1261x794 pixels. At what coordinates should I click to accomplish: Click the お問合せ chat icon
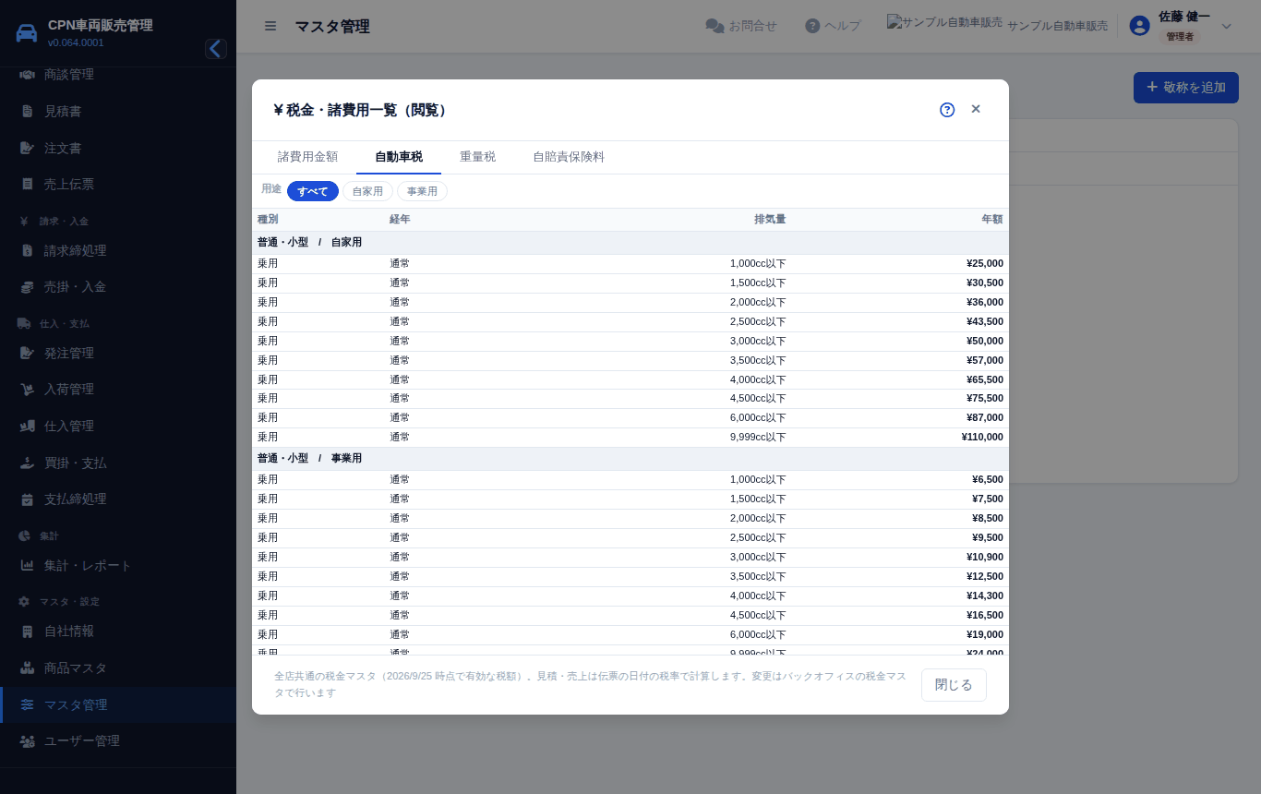point(715,26)
